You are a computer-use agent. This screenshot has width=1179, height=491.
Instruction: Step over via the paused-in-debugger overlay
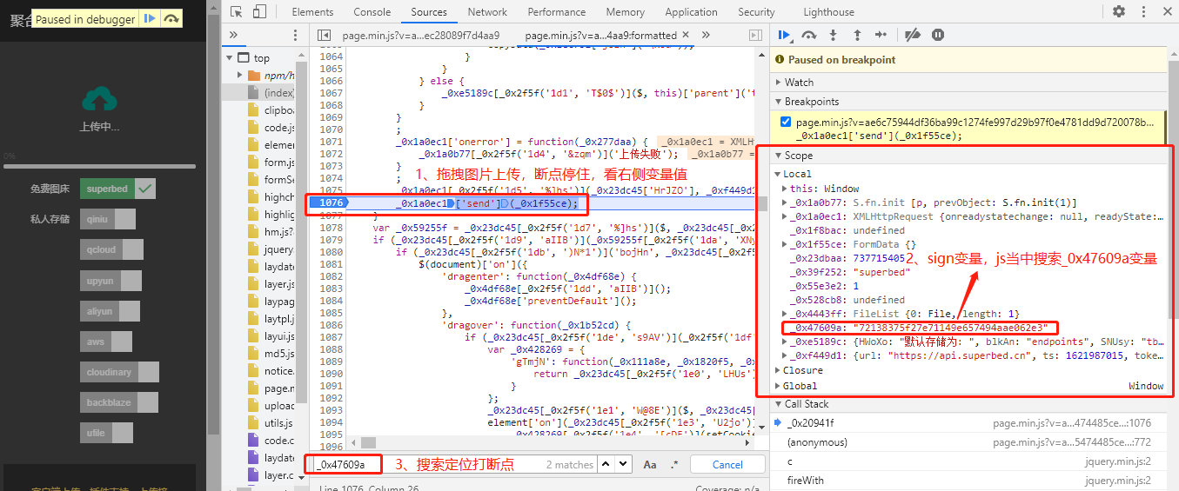point(171,18)
